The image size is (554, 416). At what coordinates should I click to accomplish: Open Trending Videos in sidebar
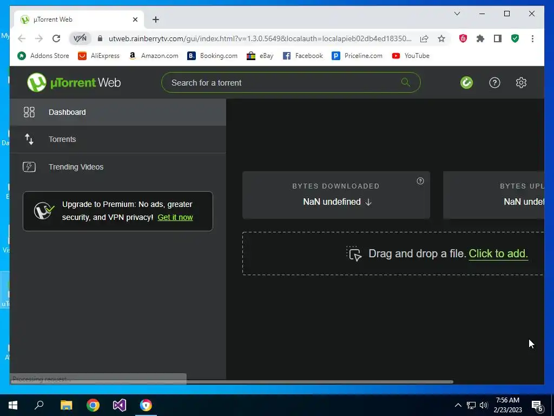(117, 167)
